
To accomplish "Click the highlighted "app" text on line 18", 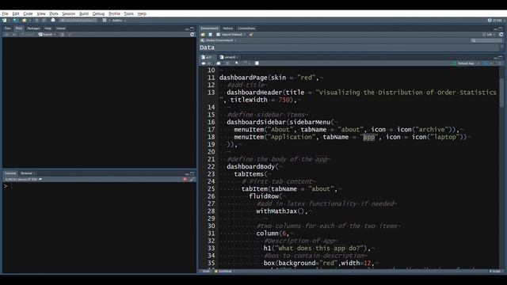I will (x=368, y=137).
